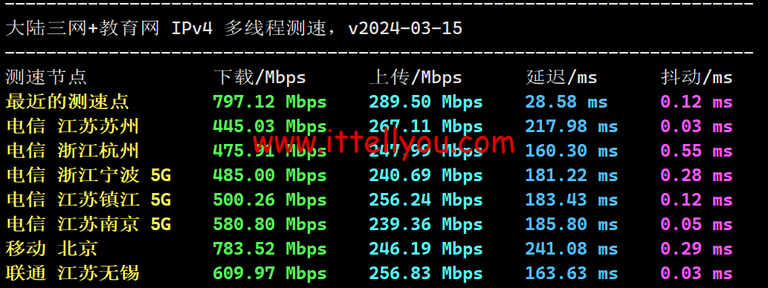Screen dimensions: 768x288
Task: Click the latency value 181.22 ms
Action: [x=572, y=175]
